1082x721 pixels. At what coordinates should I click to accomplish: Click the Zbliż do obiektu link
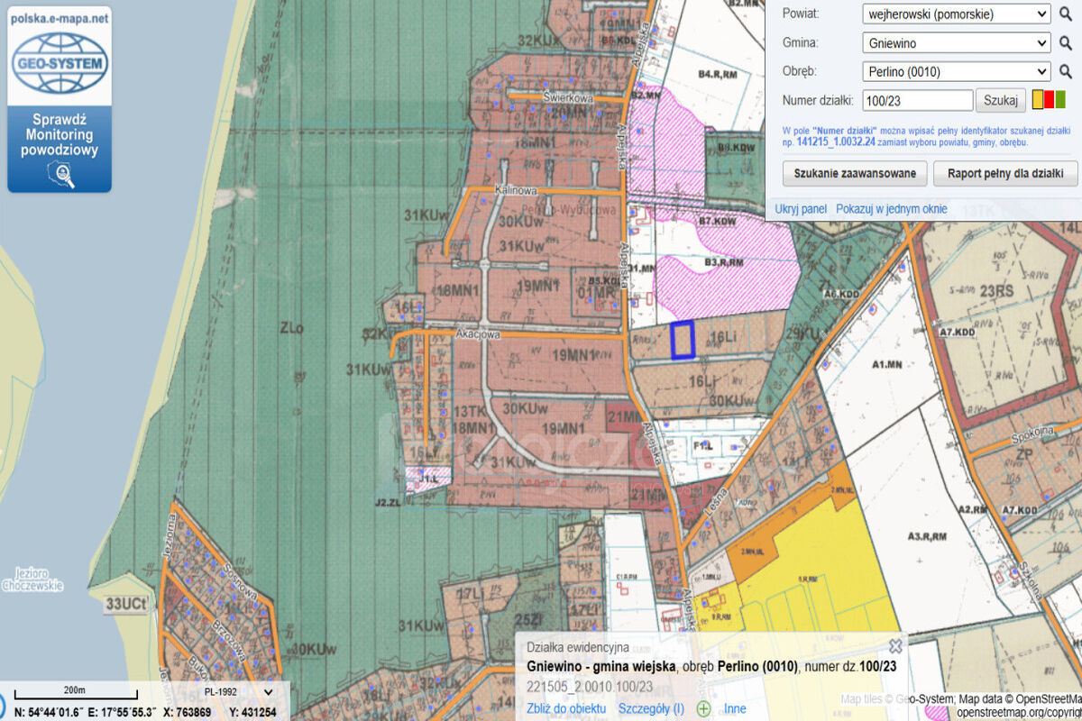(565, 708)
